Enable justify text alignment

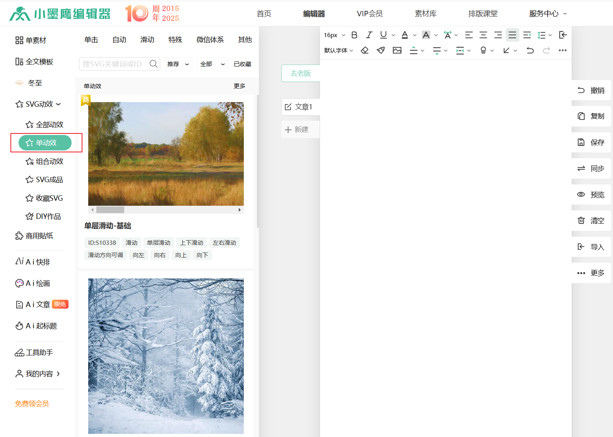coord(512,35)
